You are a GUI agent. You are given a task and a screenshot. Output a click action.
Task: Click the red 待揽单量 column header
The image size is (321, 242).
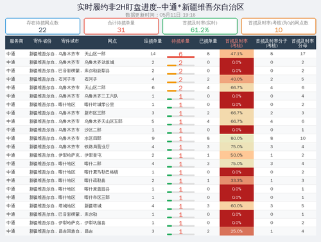[180, 41]
